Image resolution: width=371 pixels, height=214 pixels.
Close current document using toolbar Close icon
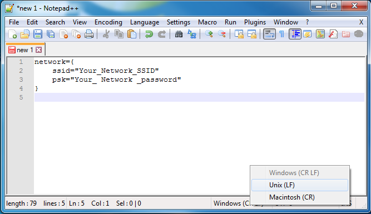[x=63, y=34]
